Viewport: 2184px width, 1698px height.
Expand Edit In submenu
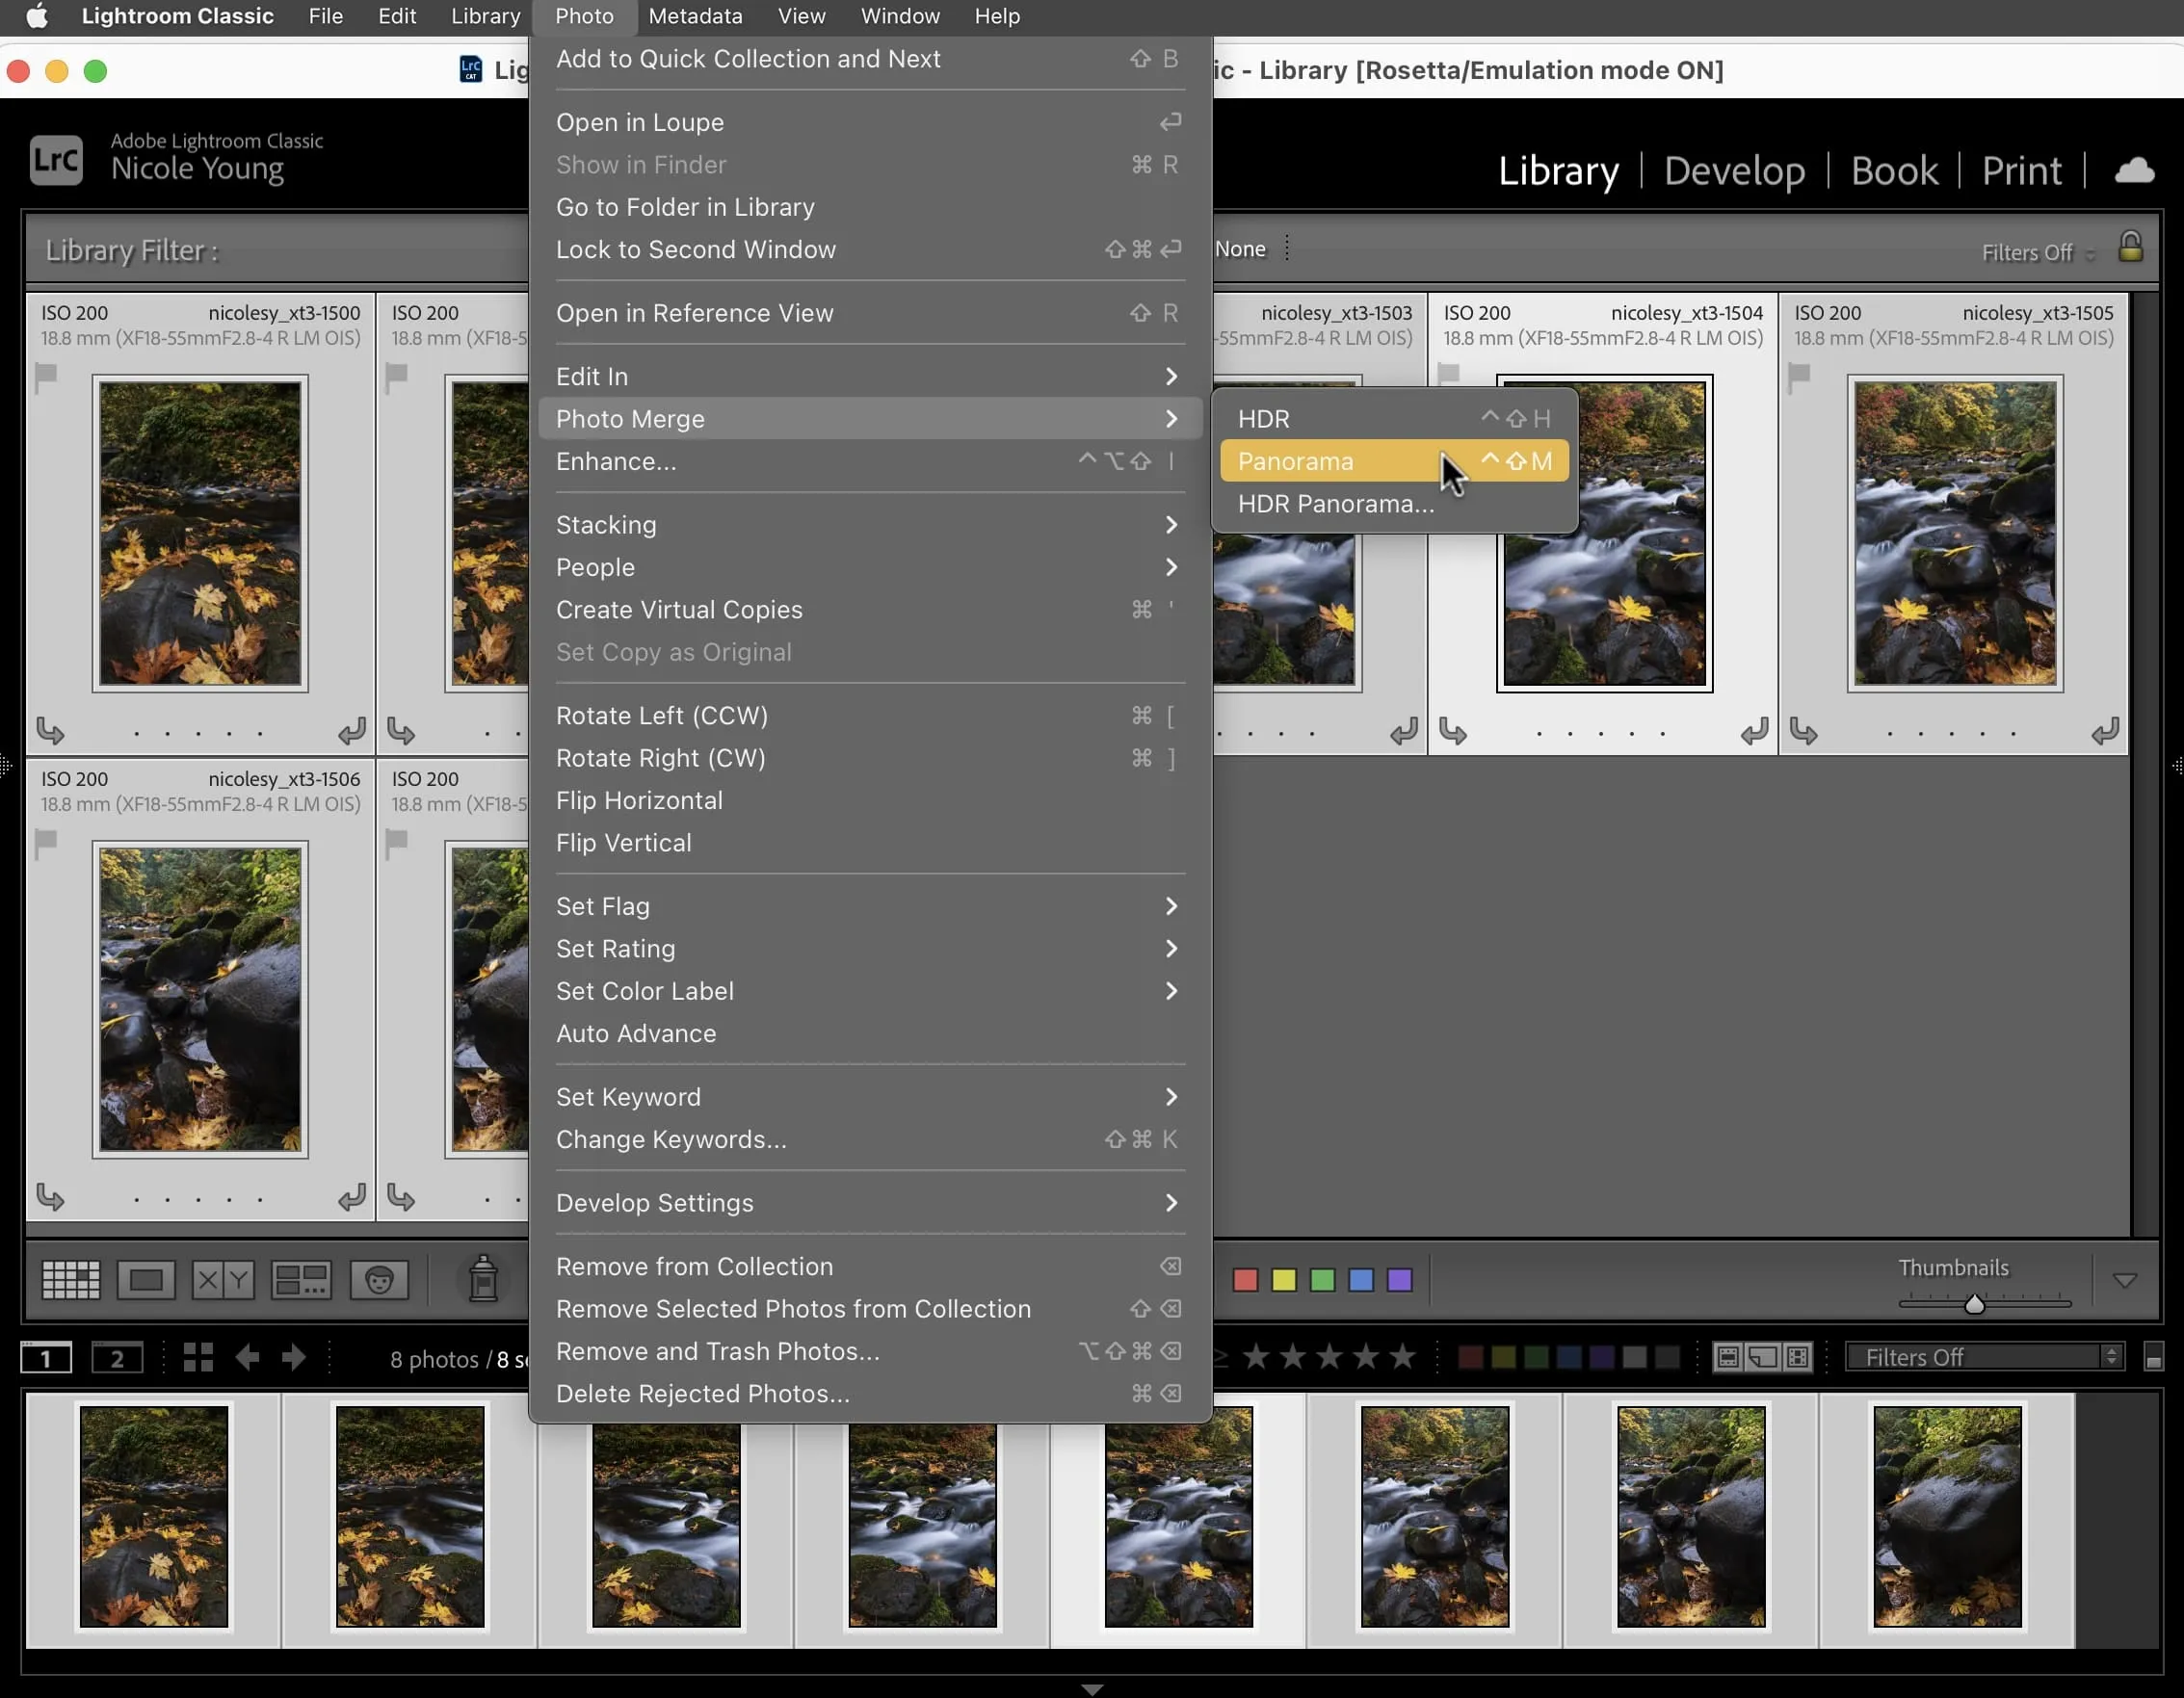(x=870, y=376)
